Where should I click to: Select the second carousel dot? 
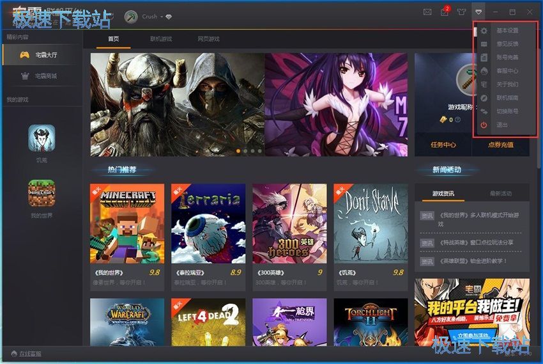tap(245, 151)
